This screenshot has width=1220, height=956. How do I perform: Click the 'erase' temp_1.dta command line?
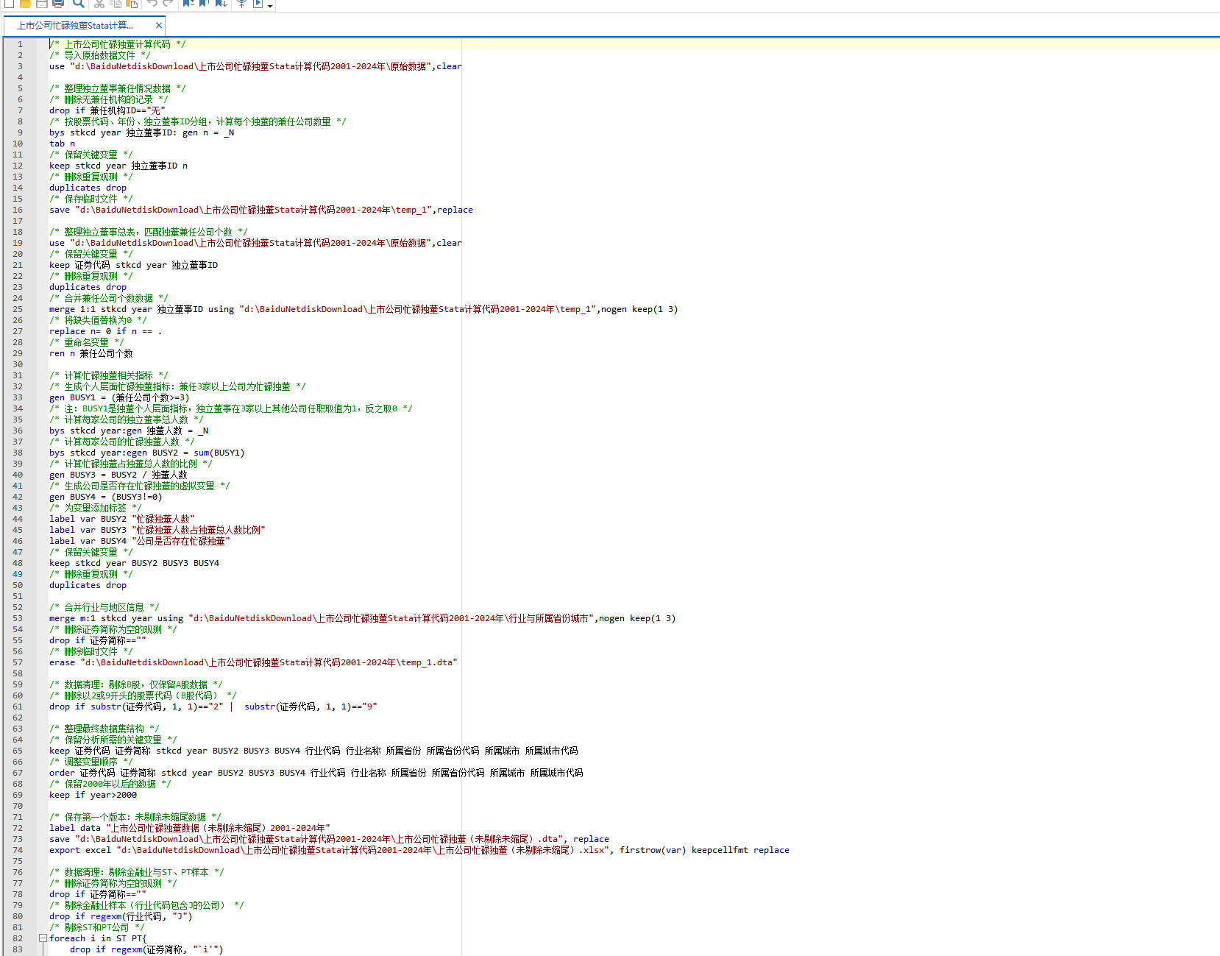253,662
